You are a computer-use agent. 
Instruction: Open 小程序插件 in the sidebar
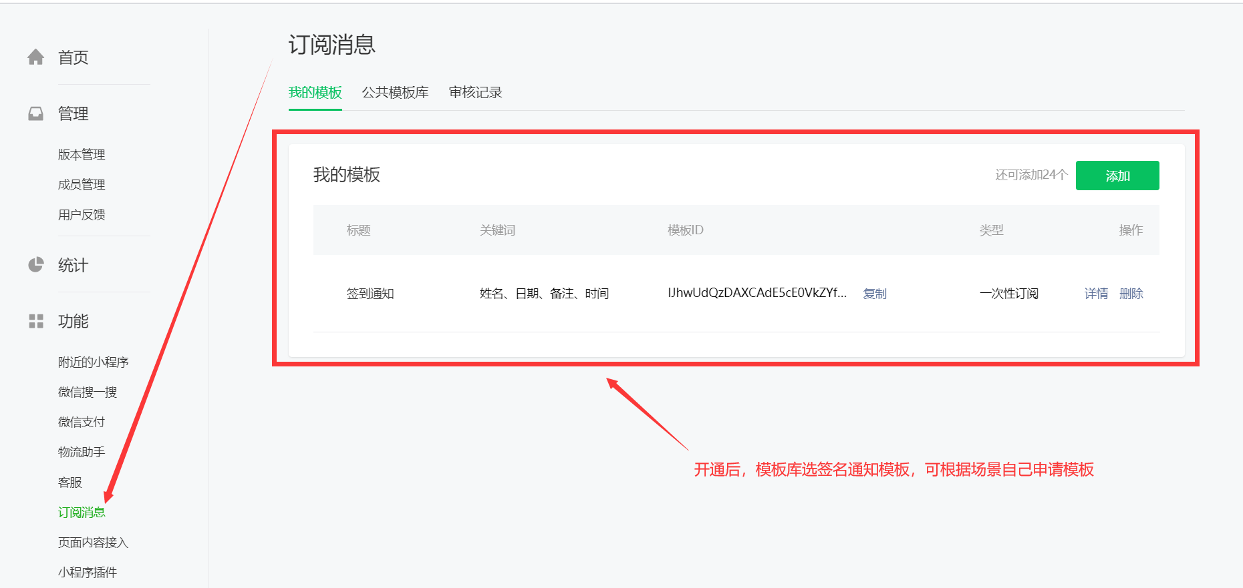point(88,573)
